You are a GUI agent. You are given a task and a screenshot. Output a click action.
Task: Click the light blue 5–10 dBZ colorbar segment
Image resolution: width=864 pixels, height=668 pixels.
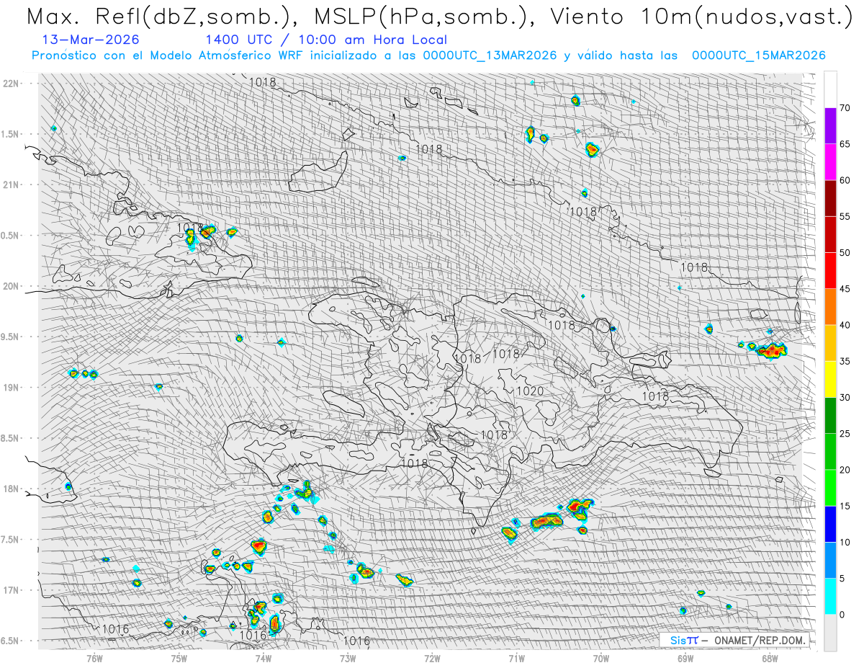click(x=830, y=560)
